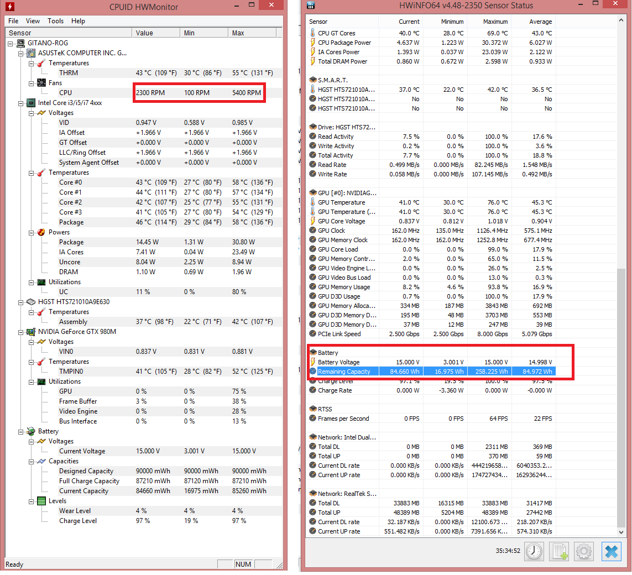
Task: Collapse the Capacities node under Battery
Action: (31, 461)
